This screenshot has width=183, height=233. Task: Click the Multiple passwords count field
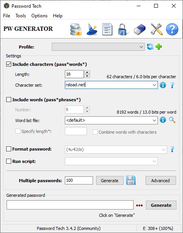pos(79,180)
